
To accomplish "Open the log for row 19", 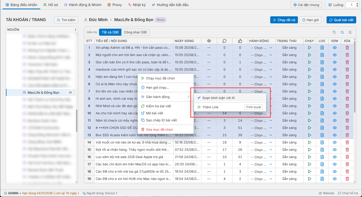I will coord(322,179).
